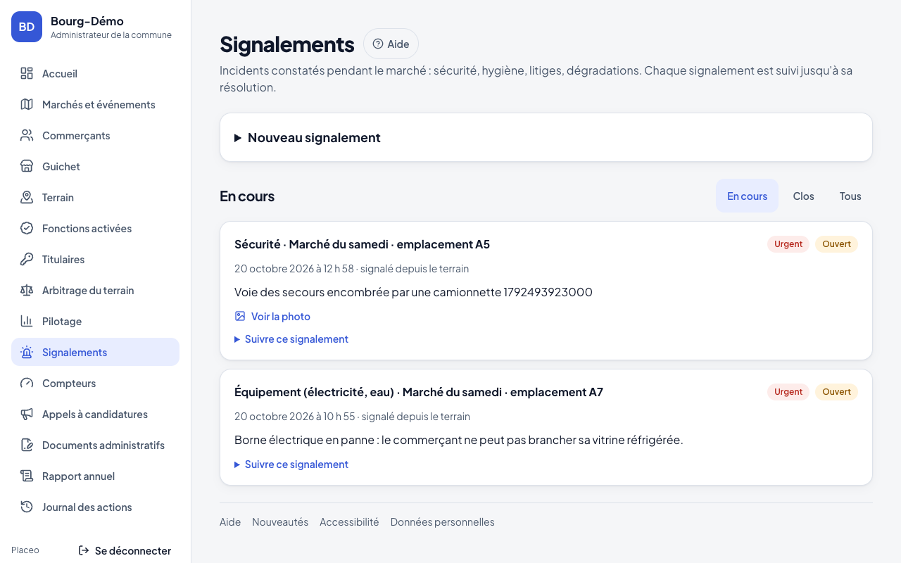901x563 pixels.
Task: Click the date '20 octobre 2026 à 10 h 55'
Action: pos(295,417)
